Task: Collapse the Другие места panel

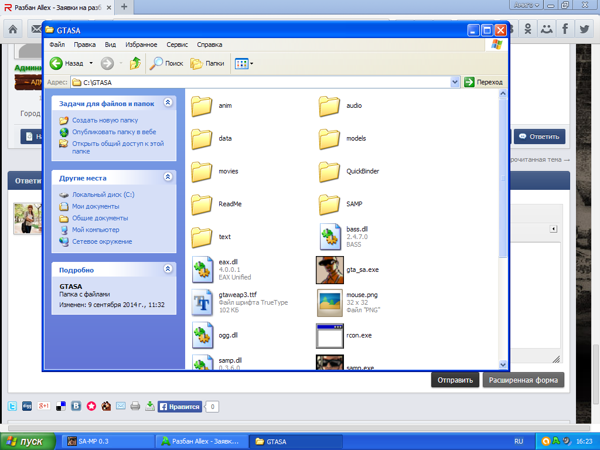Action: tap(168, 176)
